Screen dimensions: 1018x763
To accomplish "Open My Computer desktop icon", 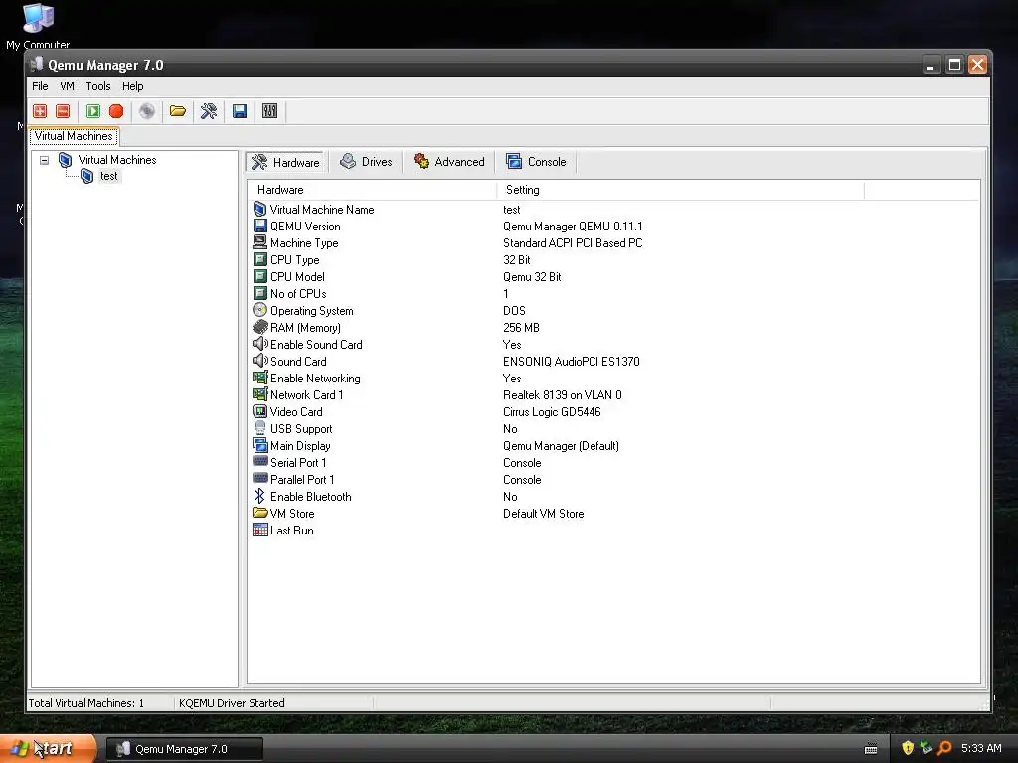I will click(x=38, y=25).
